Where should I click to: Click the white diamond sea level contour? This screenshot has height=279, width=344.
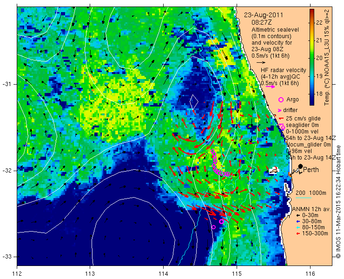pyautogui.click(x=194, y=102)
